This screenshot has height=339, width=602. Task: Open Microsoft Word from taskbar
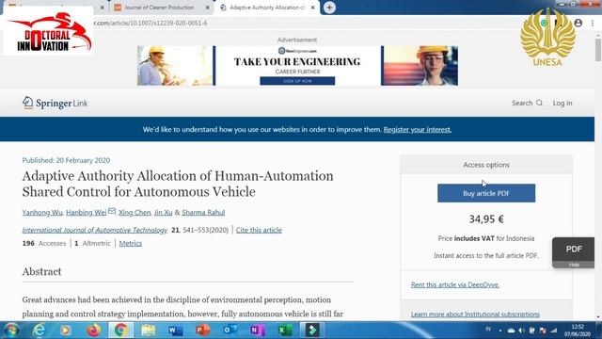(176, 331)
